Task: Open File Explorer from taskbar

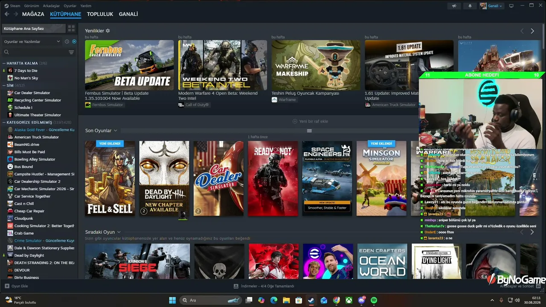Action: click(x=286, y=300)
